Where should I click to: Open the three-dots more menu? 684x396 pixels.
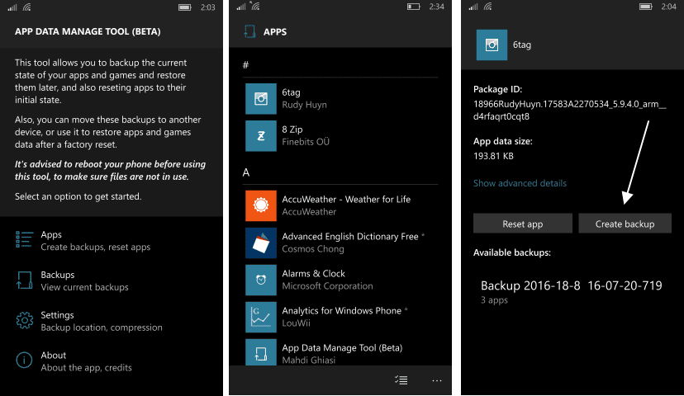point(437,380)
